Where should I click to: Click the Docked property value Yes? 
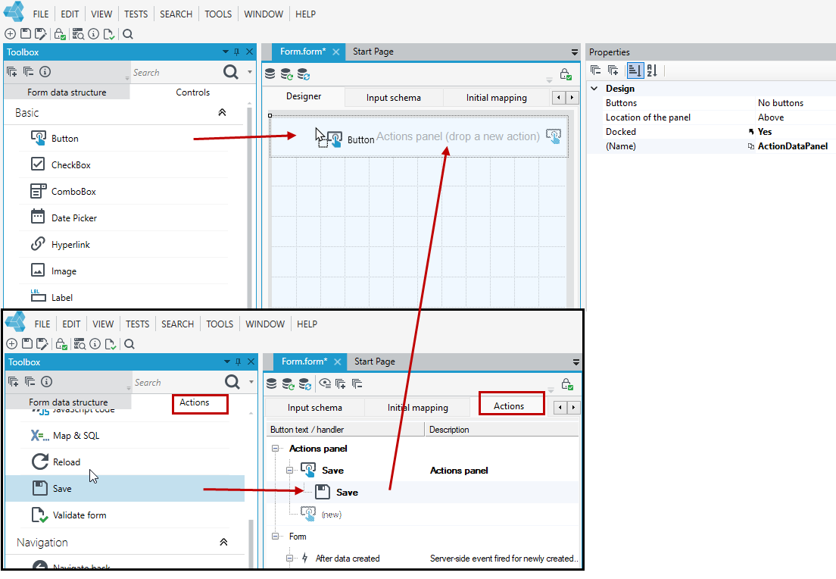[765, 132]
